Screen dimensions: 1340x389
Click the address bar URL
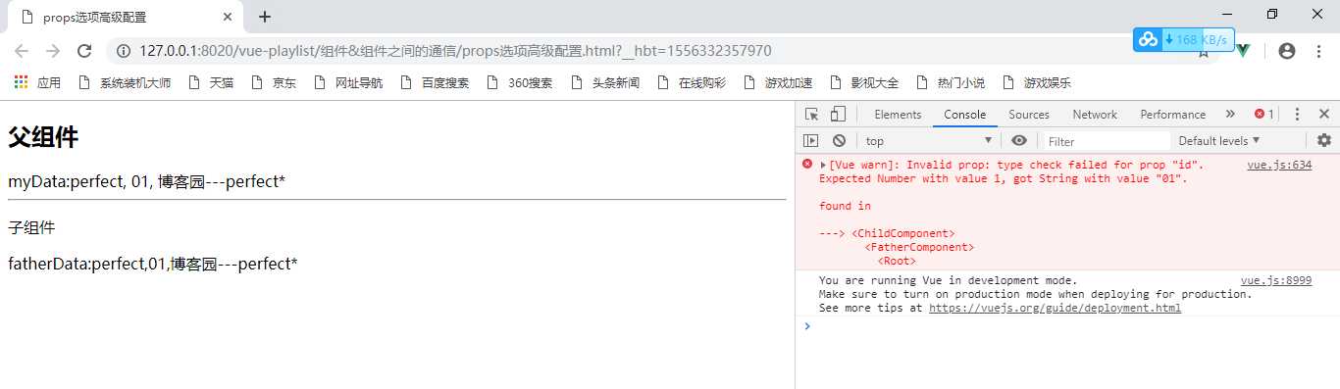[455, 51]
